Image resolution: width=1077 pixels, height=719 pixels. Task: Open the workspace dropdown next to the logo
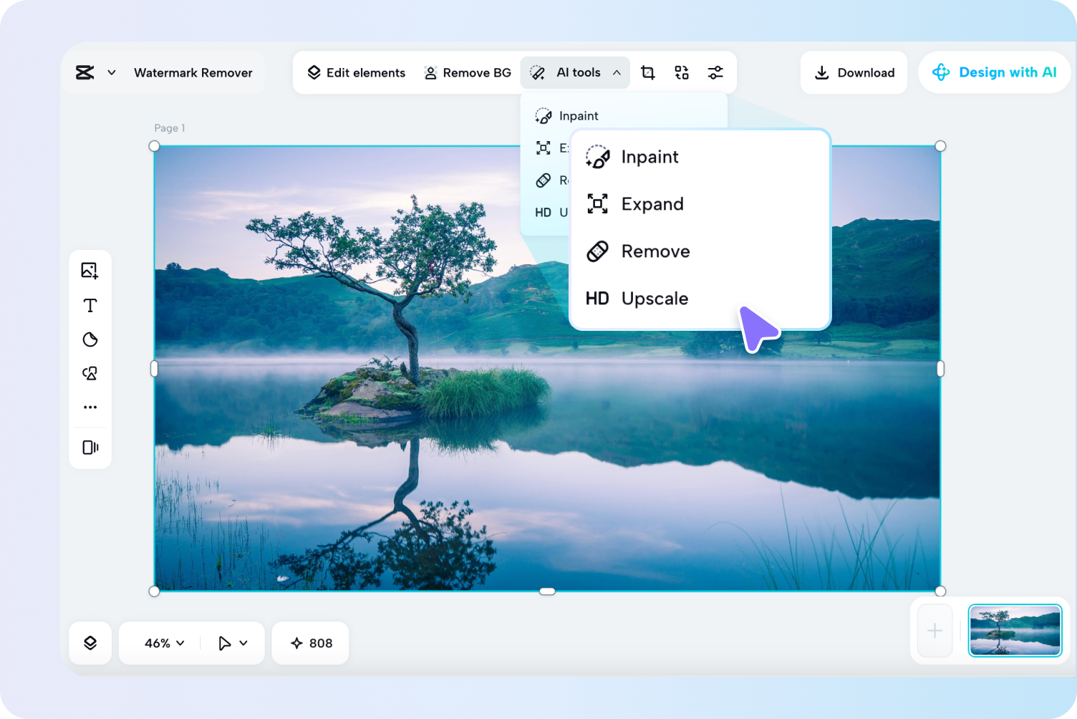click(x=111, y=72)
